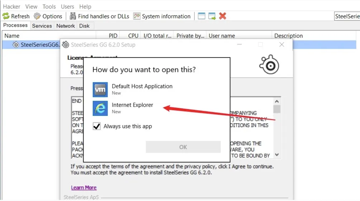Select Internet Explorer text entry
The height and width of the screenshot is (201, 360).
(132, 105)
